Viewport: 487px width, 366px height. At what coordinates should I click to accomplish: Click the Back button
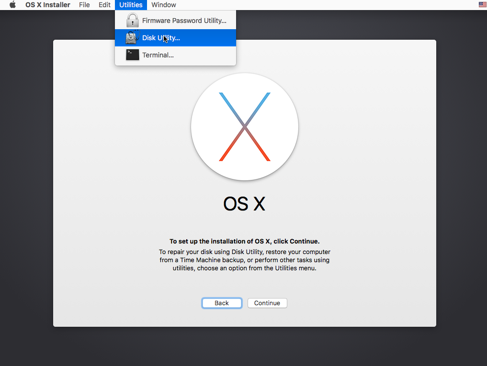point(222,303)
